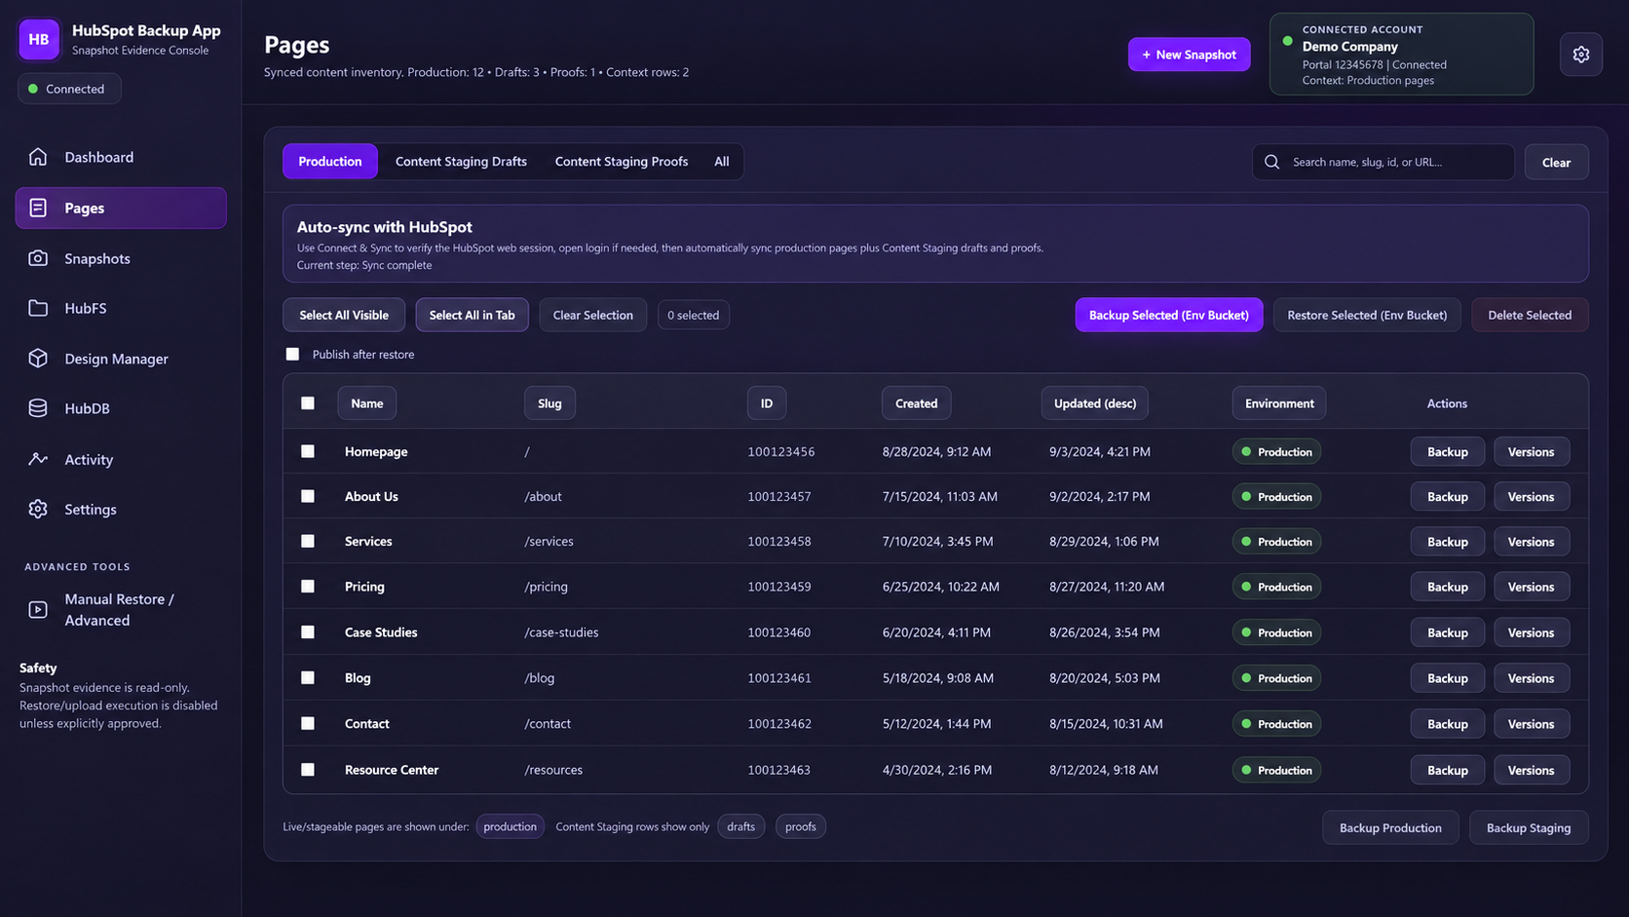1629x917 pixels.
Task: Switch to Content Staging Drafts tab
Action: click(x=461, y=162)
